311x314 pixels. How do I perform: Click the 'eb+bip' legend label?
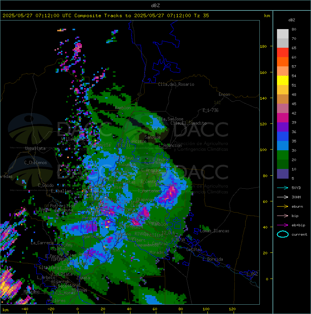pyautogui.click(x=298, y=225)
